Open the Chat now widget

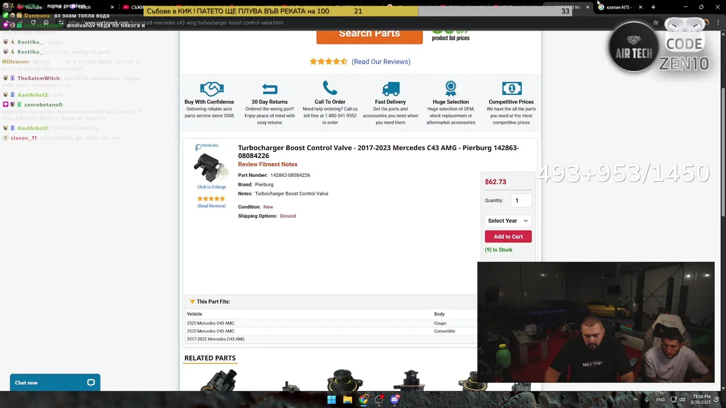click(x=55, y=382)
